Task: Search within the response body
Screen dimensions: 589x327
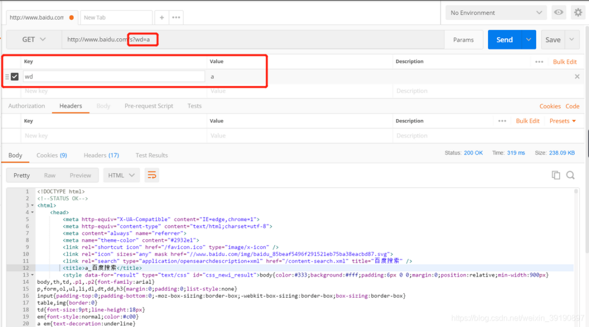Action: [x=570, y=175]
